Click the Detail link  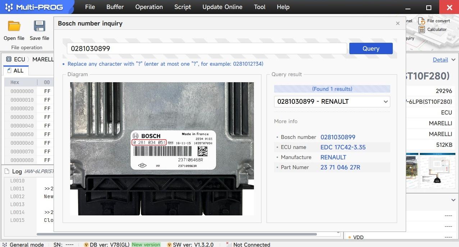(440, 60)
